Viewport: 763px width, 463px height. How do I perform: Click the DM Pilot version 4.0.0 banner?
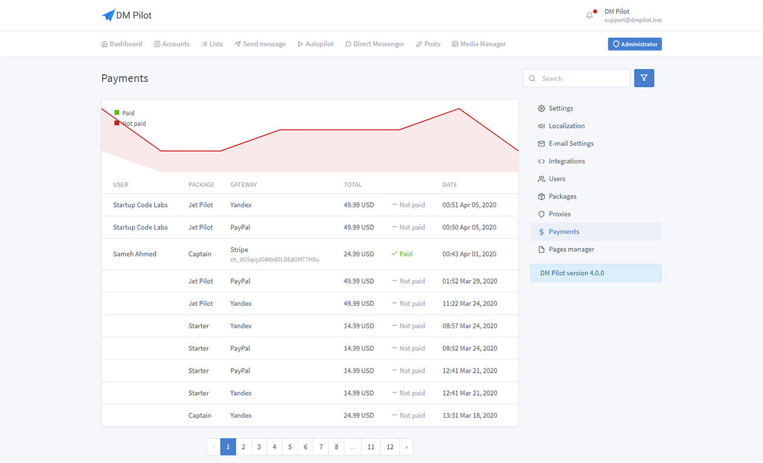[x=596, y=273]
